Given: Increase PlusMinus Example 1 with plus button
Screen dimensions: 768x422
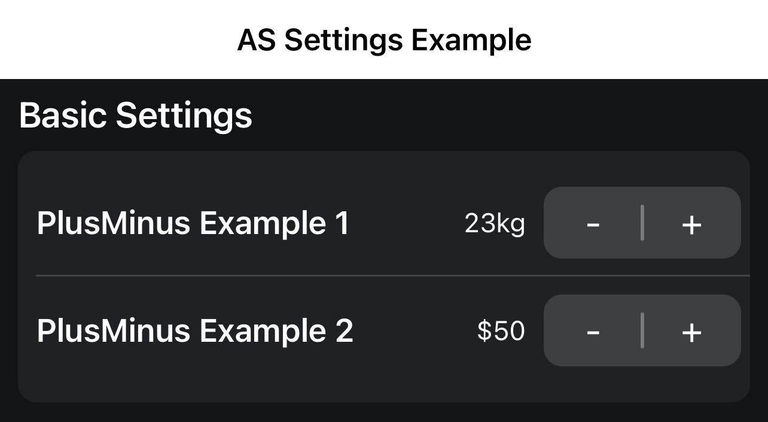Looking at the screenshot, I should [x=691, y=223].
